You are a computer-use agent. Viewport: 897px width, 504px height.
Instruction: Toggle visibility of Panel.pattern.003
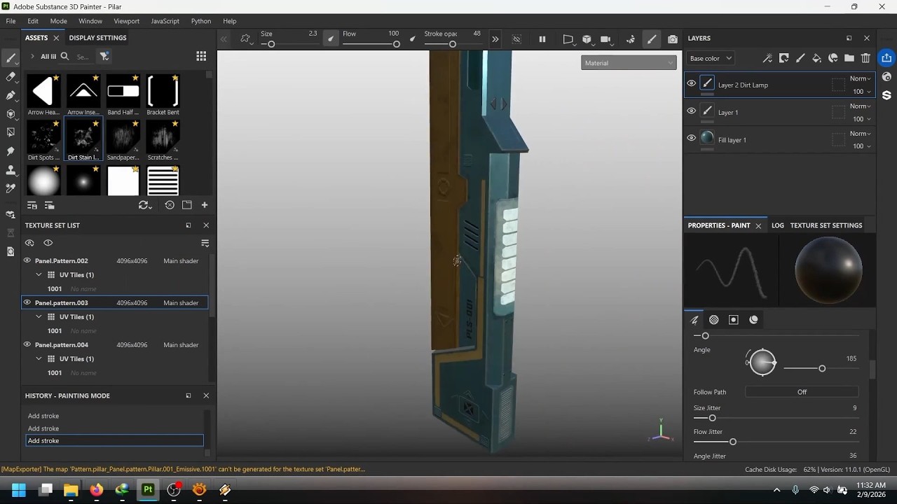tap(27, 302)
